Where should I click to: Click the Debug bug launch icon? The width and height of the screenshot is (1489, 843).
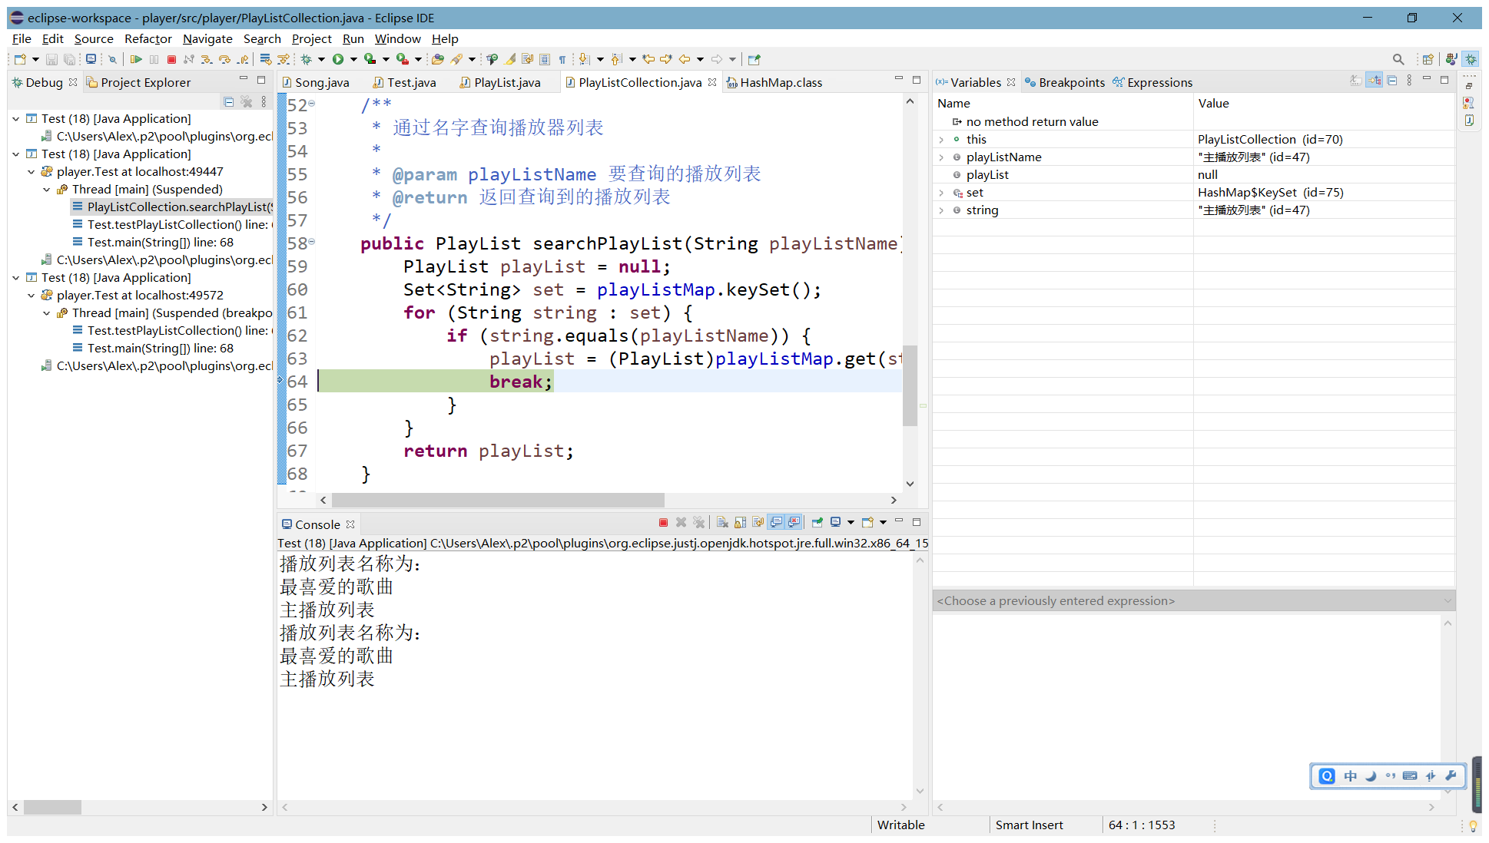(306, 59)
